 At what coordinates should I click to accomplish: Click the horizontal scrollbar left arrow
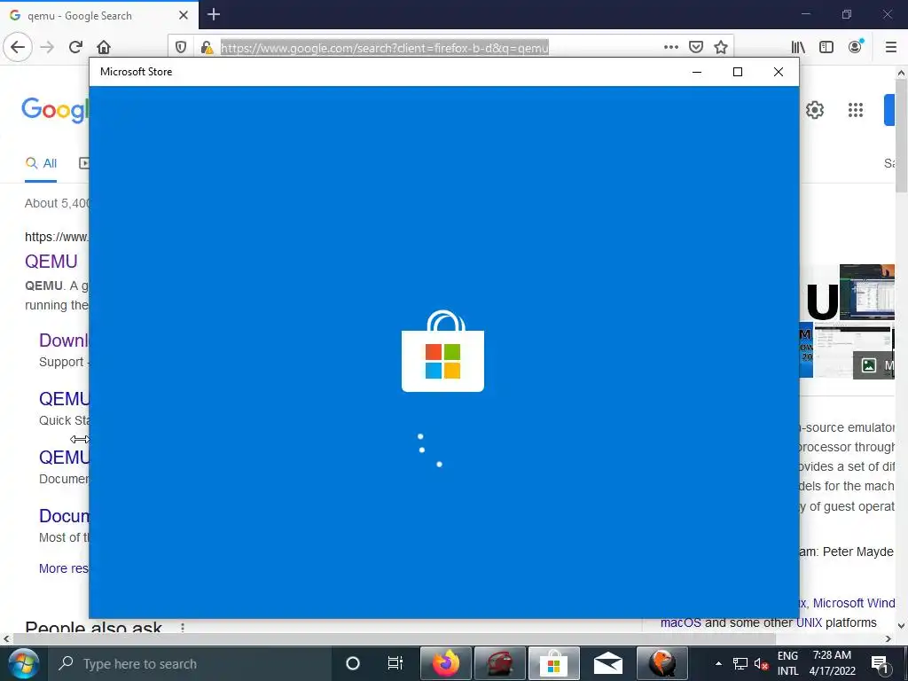[6, 638]
